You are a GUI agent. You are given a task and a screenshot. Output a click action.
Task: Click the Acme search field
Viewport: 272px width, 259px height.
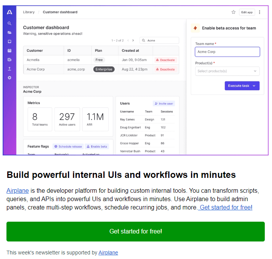point(159,40)
